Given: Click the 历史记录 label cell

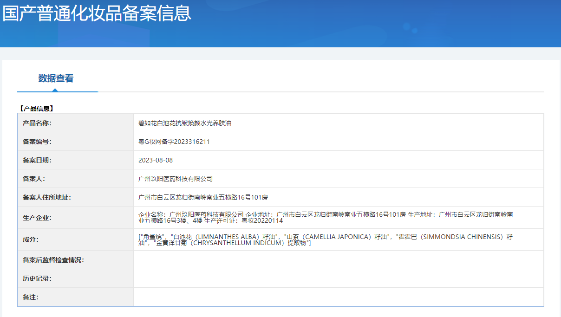Looking at the screenshot, I should coord(37,278).
